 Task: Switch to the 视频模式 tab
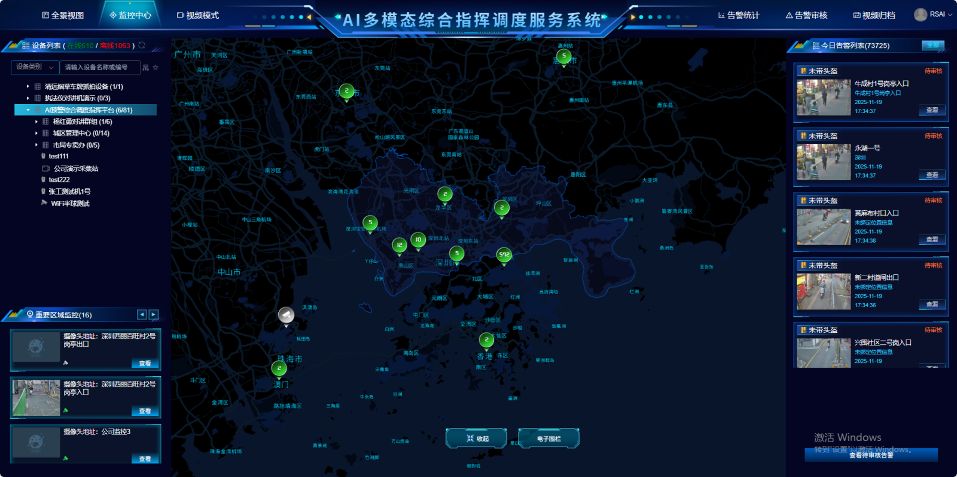point(198,16)
